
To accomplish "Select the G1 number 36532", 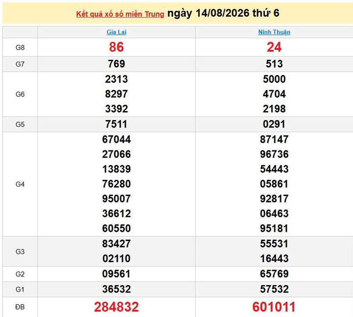I will [116, 289].
